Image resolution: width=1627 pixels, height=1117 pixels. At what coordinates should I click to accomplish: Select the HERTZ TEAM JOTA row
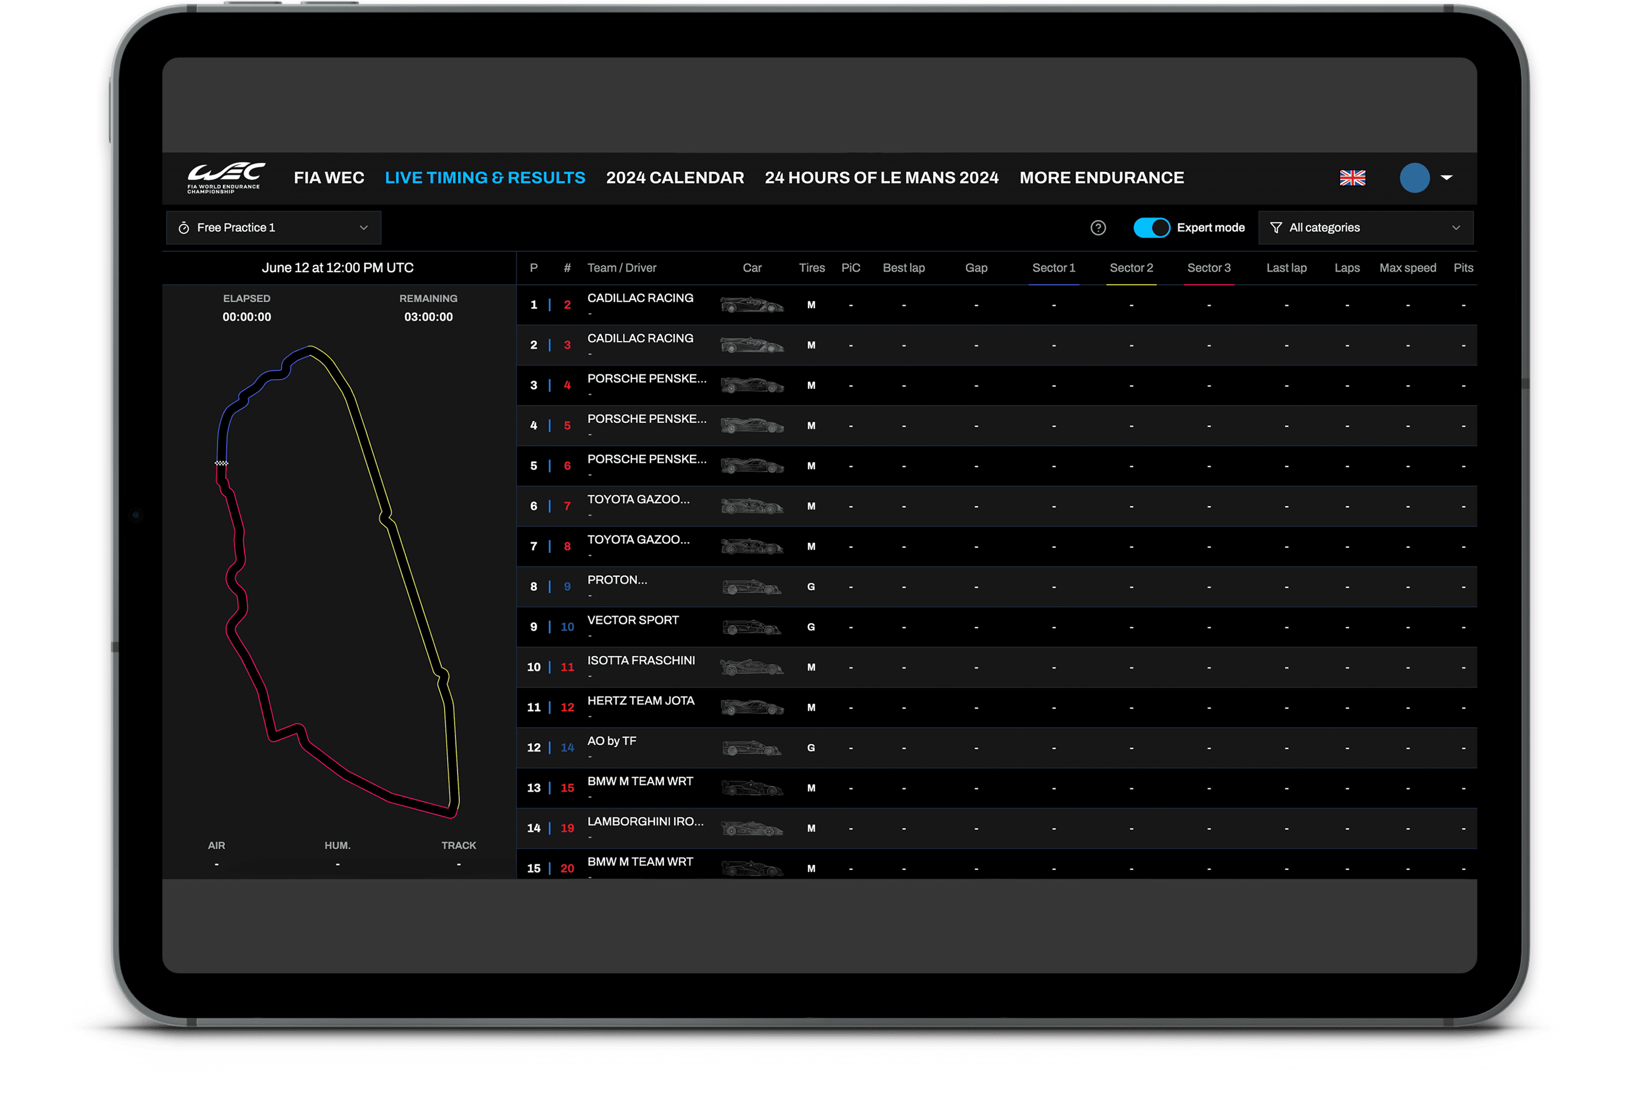point(996,707)
